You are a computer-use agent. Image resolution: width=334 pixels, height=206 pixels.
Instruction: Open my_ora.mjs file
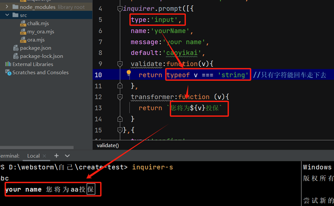click(40, 32)
